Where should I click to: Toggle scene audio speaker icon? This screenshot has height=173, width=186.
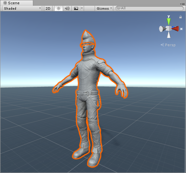[67, 8]
